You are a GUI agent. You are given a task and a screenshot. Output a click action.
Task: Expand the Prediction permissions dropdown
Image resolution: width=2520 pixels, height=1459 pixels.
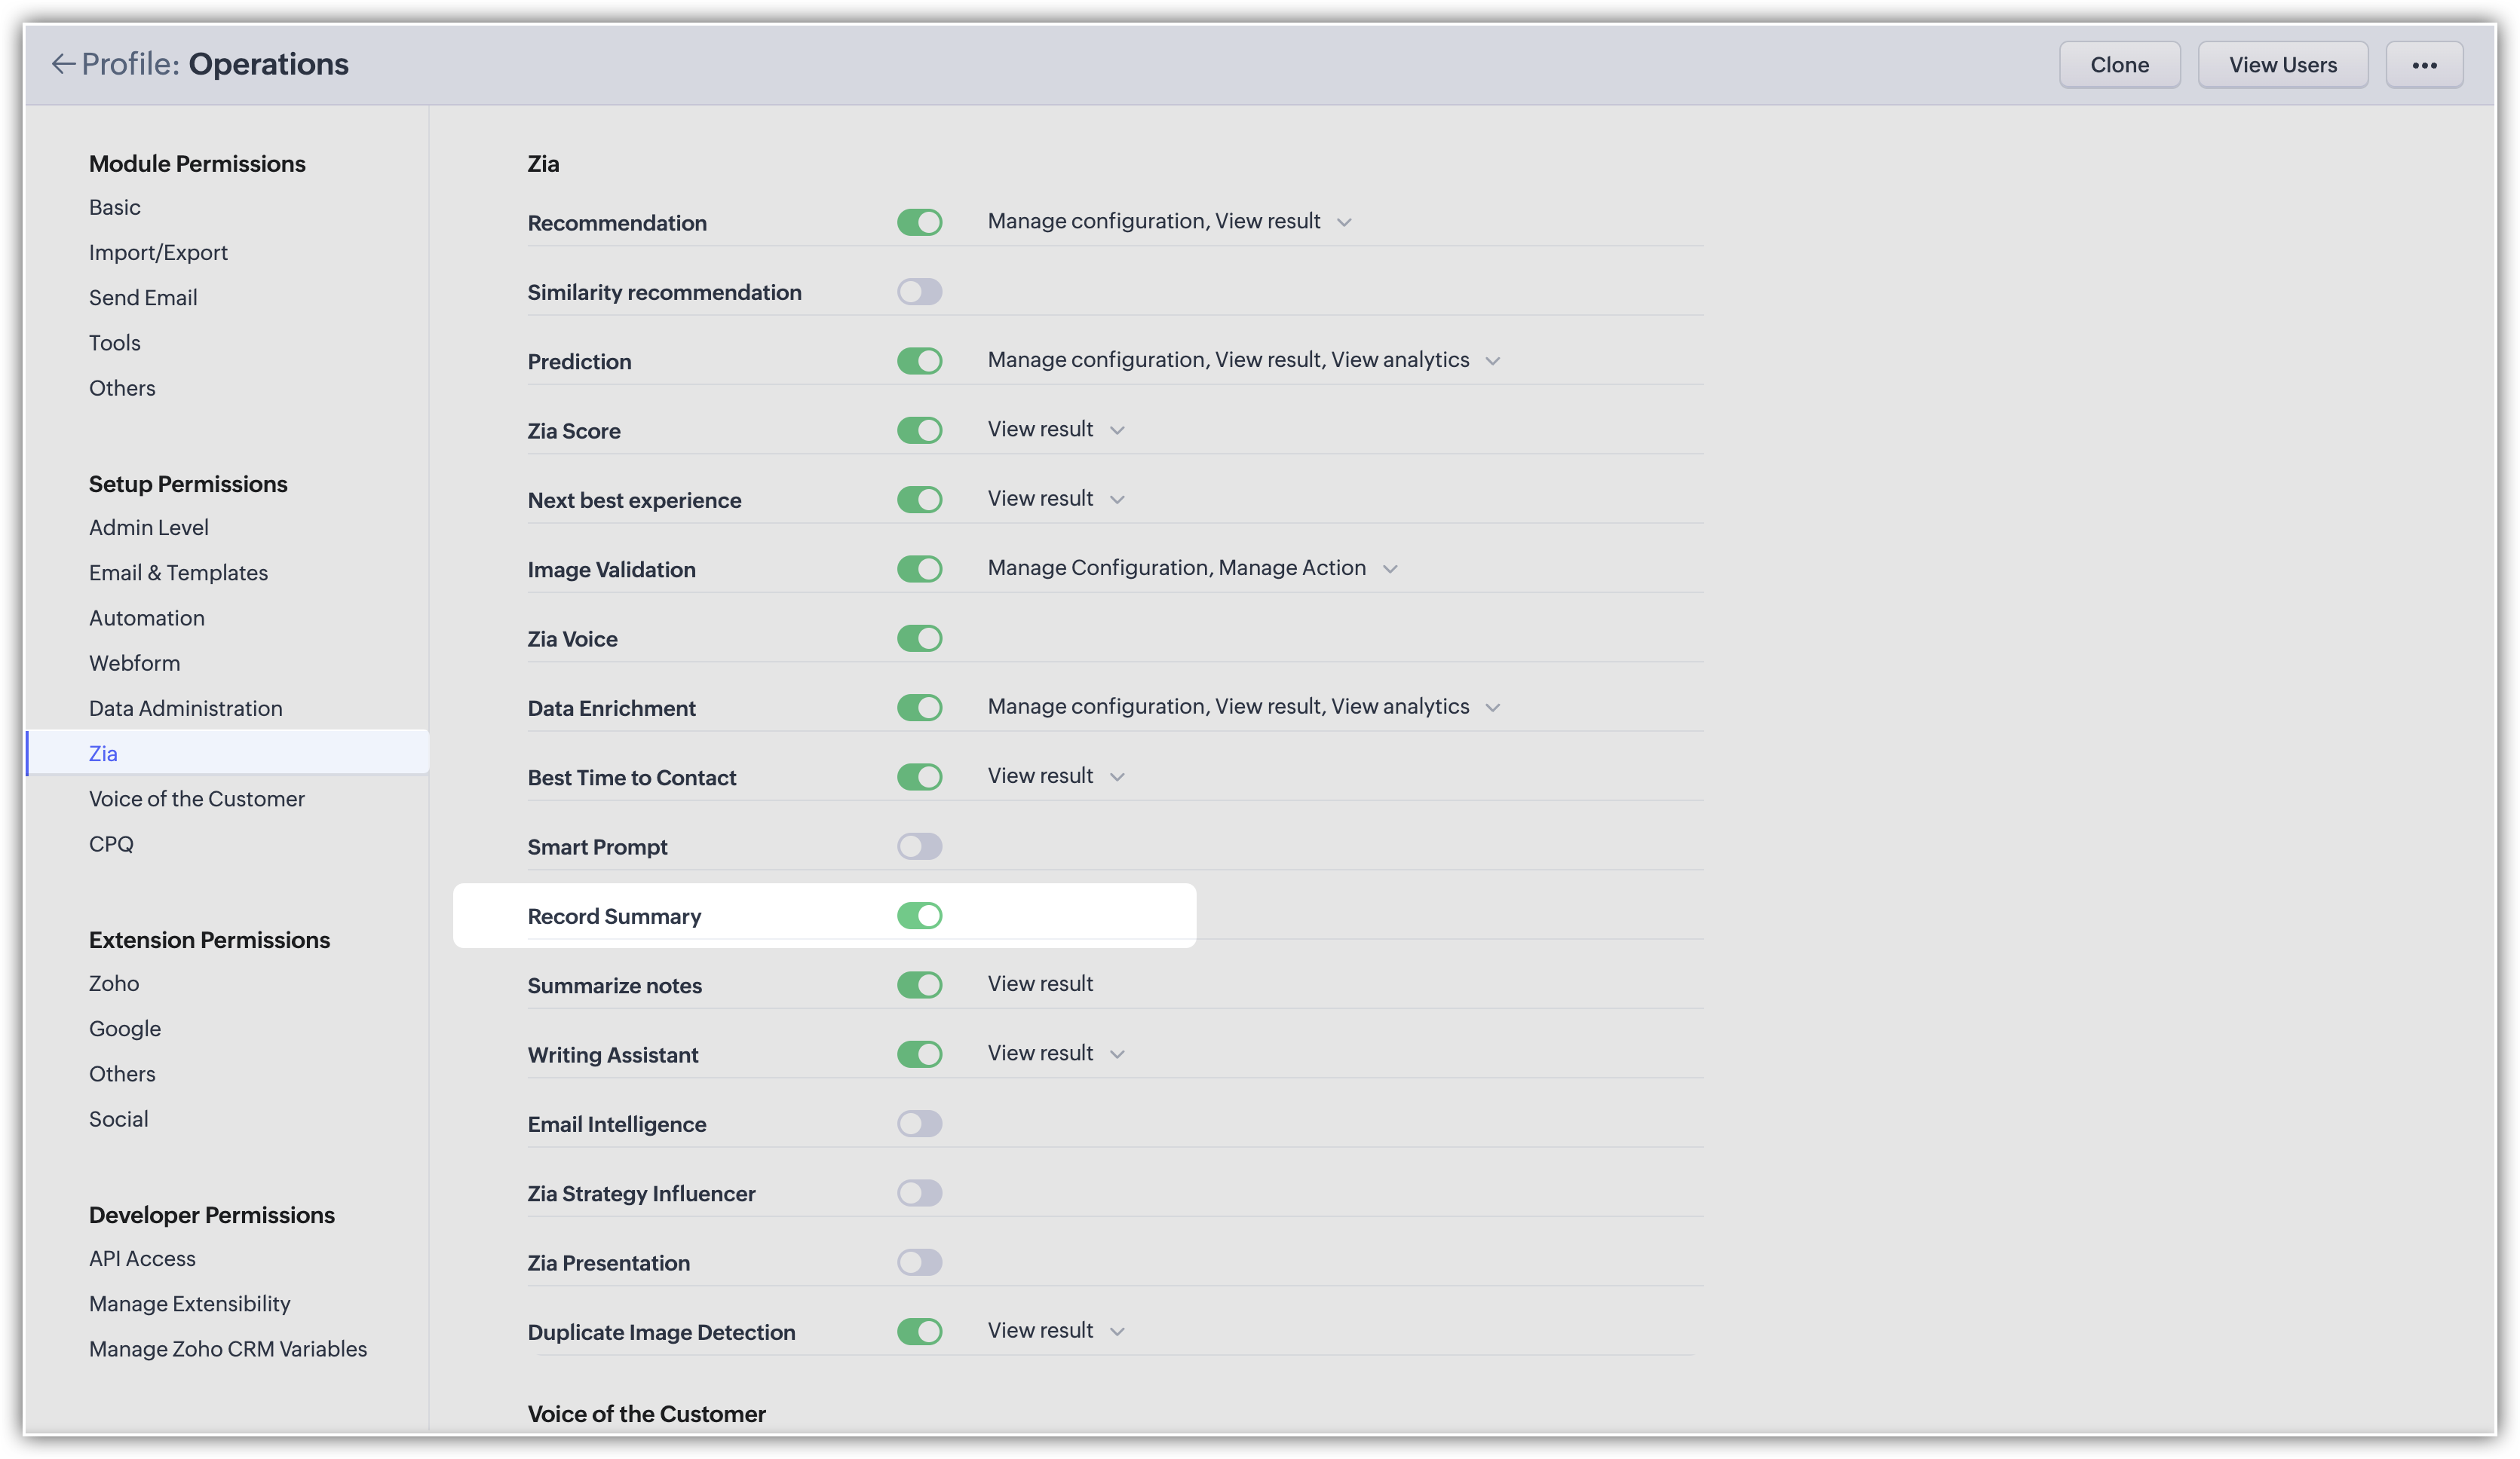click(x=1492, y=361)
